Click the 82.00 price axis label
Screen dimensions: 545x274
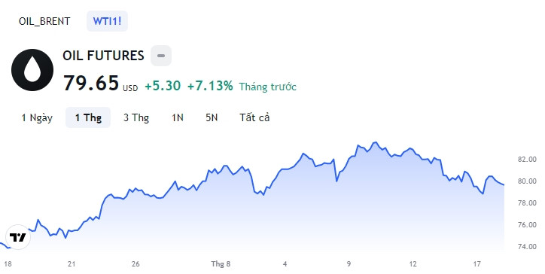tap(527, 160)
